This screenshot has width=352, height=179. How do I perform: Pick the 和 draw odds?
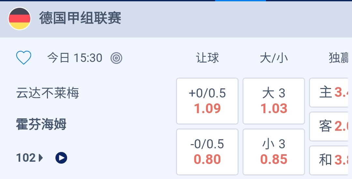(331, 160)
